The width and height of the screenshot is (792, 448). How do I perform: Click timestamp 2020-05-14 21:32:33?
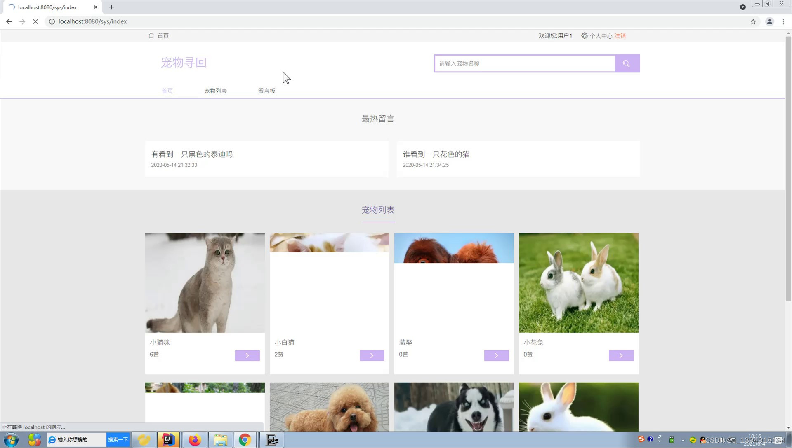pyautogui.click(x=174, y=165)
